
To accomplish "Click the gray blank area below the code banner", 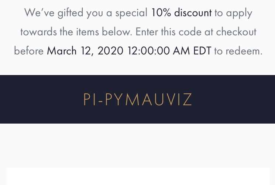I will [137, 145].
